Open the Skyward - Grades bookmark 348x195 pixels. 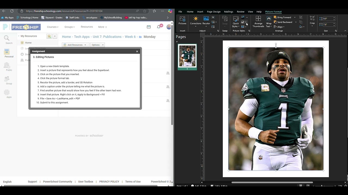point(52,18)
